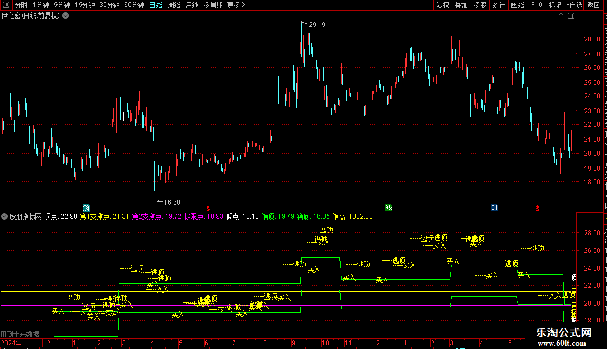Select the 日线 daily chart tab
This screenshot has height=349, width=607.
pyautogui.click(x=156, y=5)
